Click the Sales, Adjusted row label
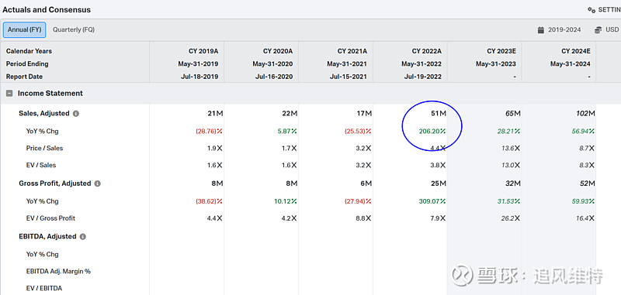The height and width of the screenshot is (295, 621). [44, 113]
